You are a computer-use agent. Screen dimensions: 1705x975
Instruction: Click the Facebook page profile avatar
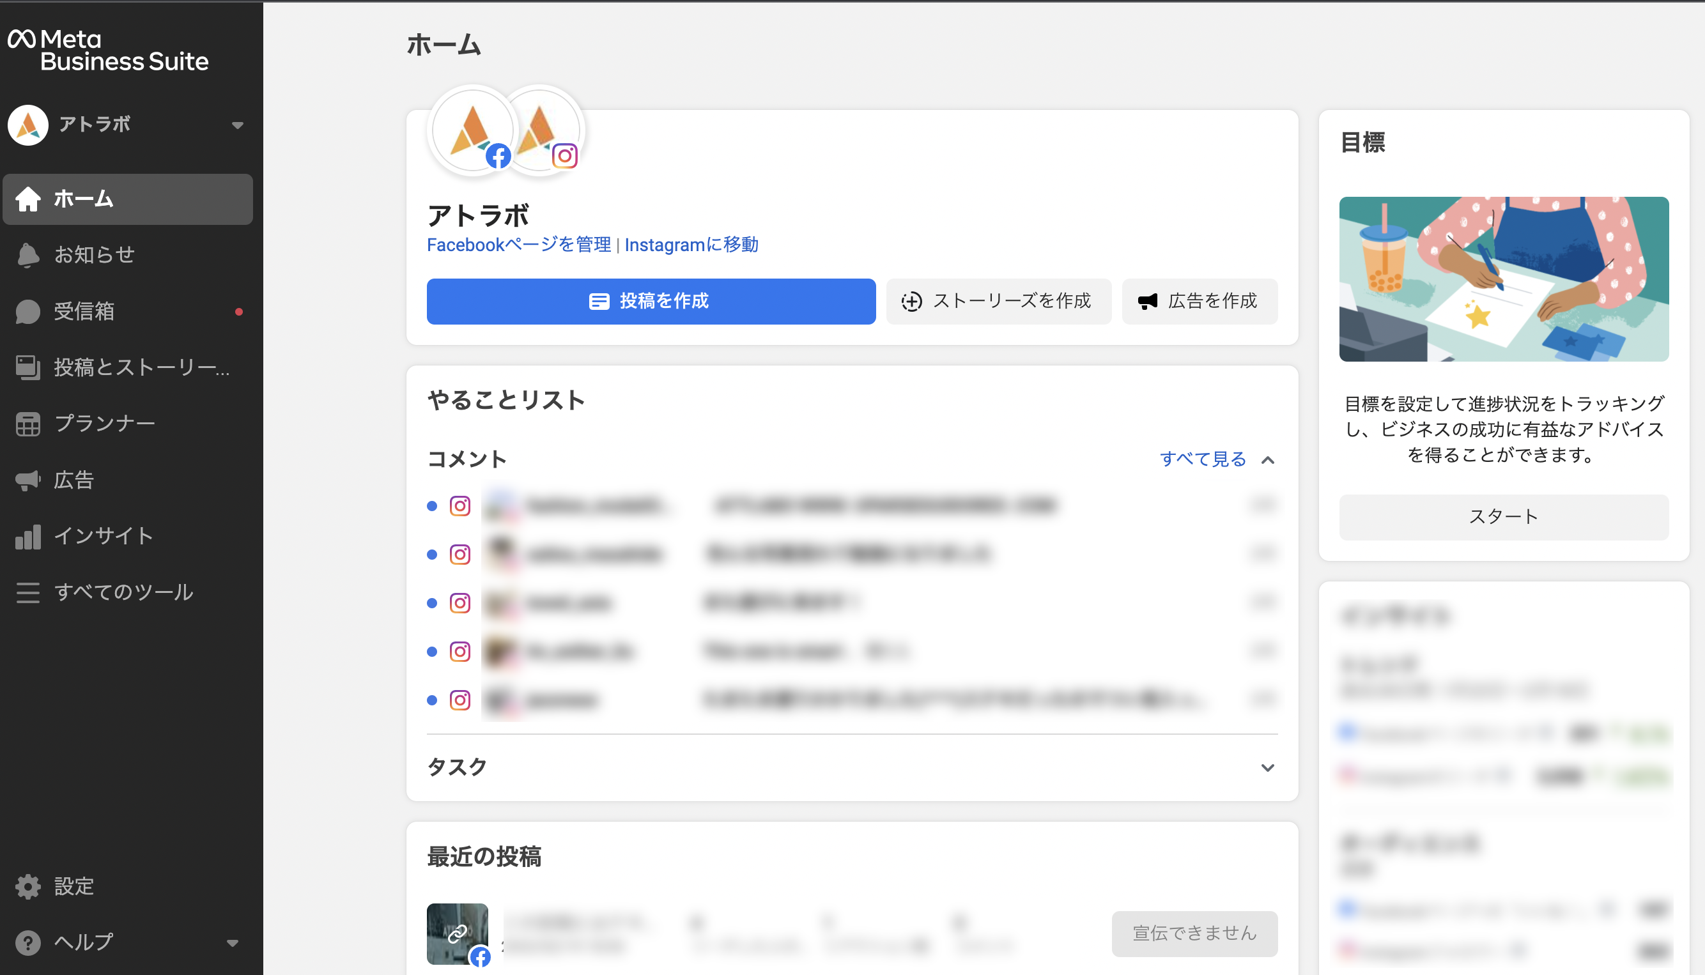click(473, 130)
